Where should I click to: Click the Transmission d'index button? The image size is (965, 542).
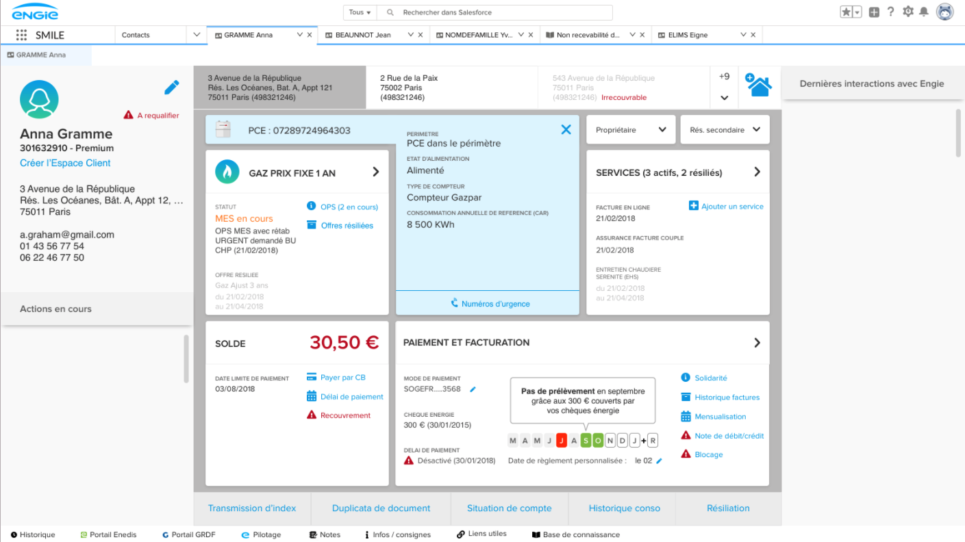(252, 508)
